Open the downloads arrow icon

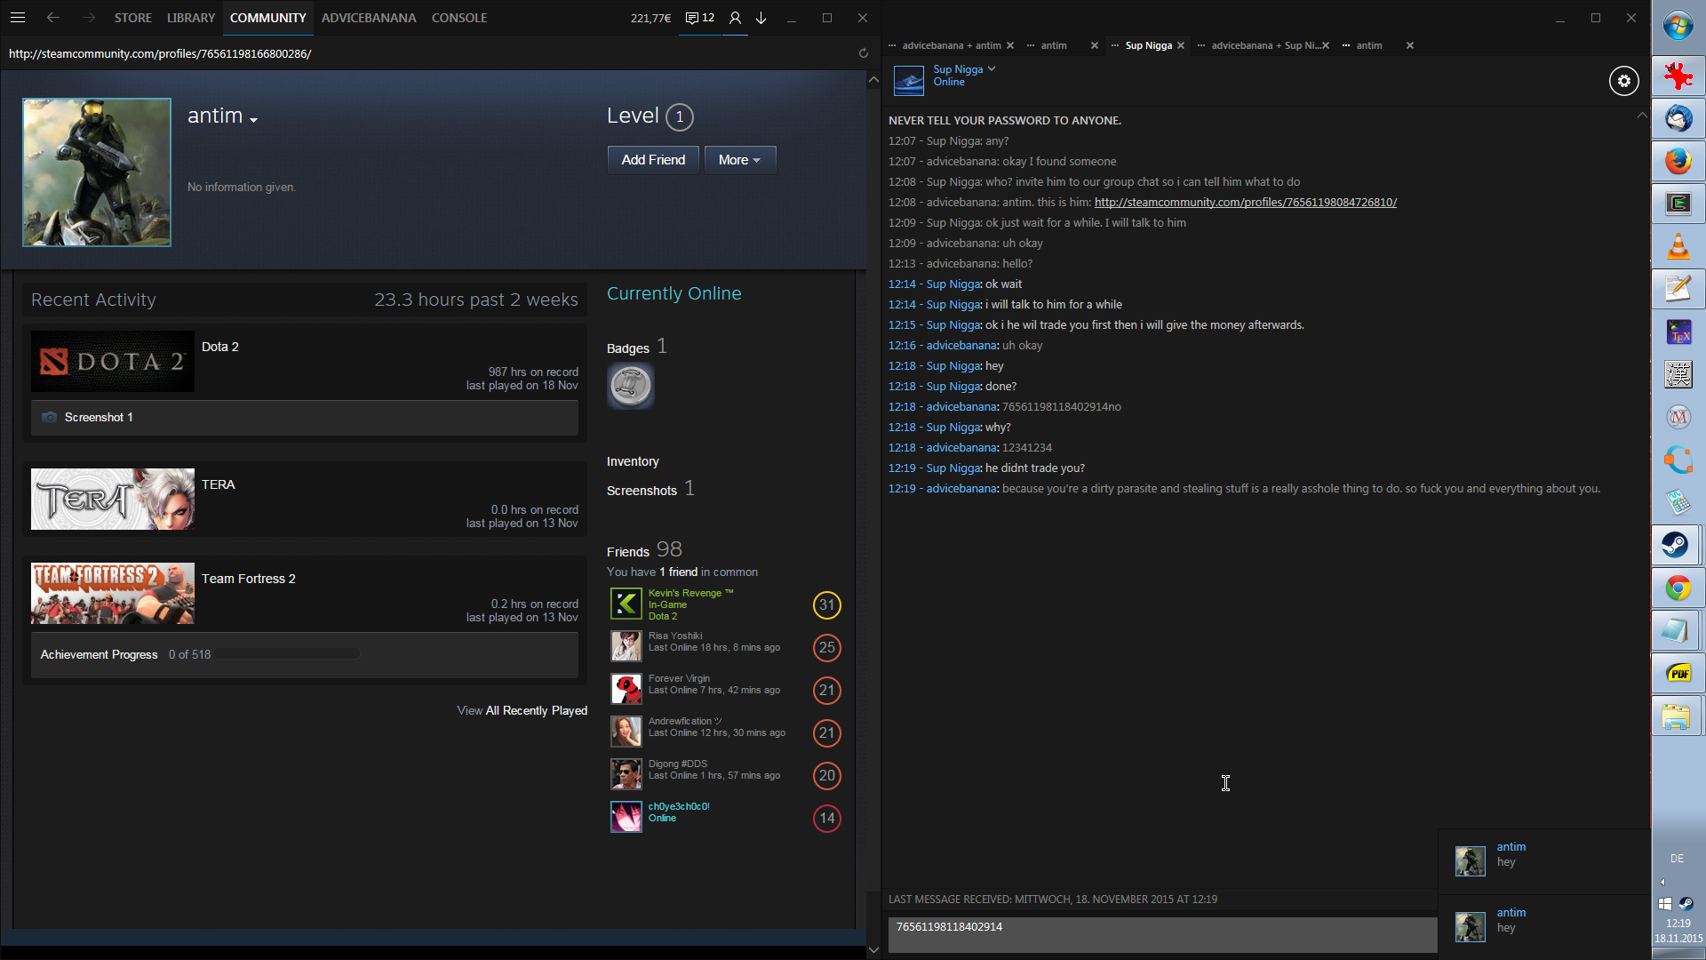pyautogui.click(x=761, y=18)
